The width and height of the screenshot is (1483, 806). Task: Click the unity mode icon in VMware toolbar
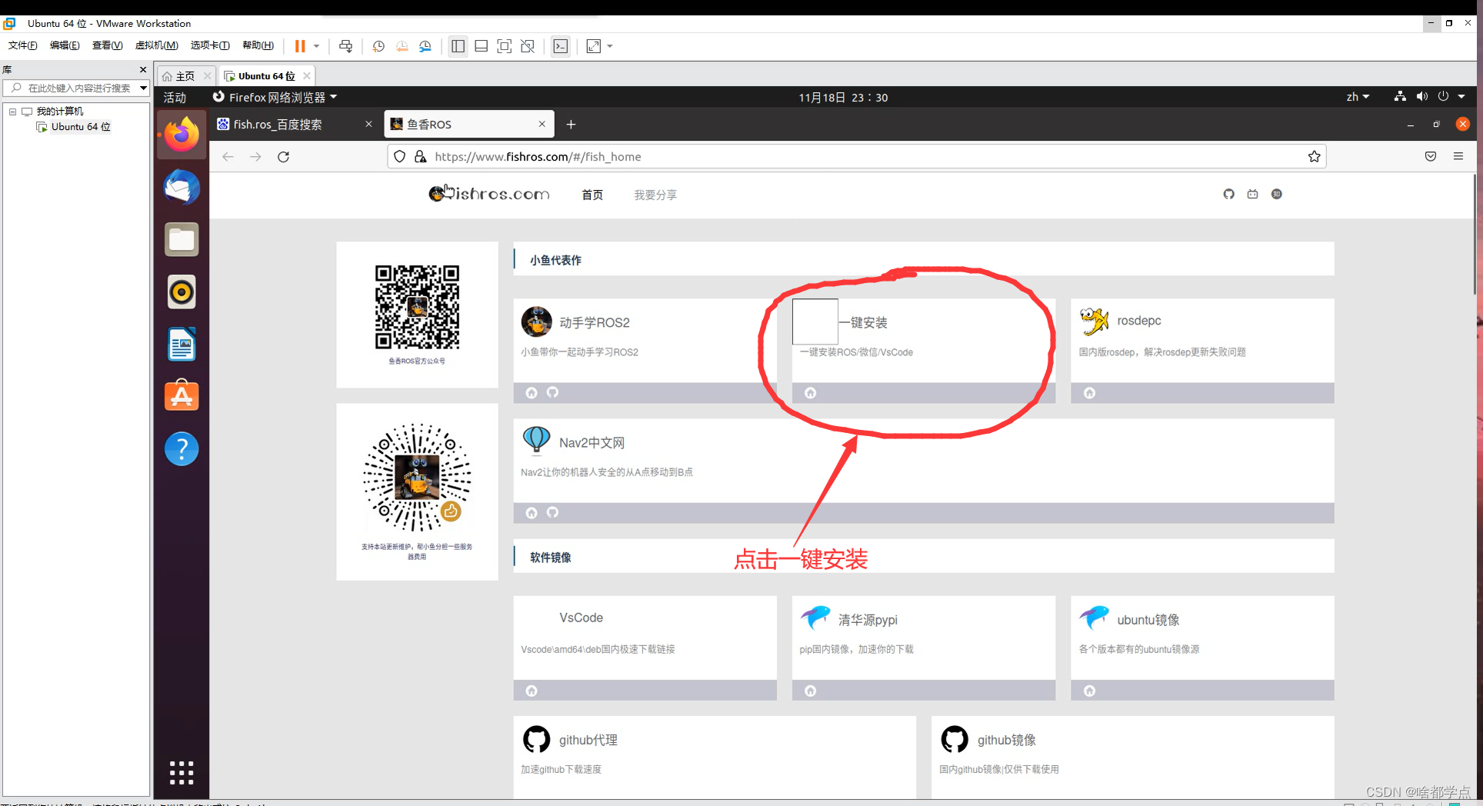click(x=528, y=46)
